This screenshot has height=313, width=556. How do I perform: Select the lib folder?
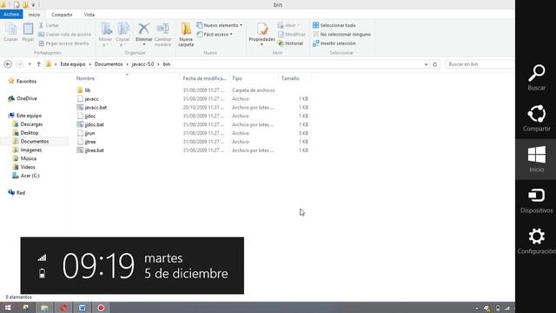pos(88,90)
